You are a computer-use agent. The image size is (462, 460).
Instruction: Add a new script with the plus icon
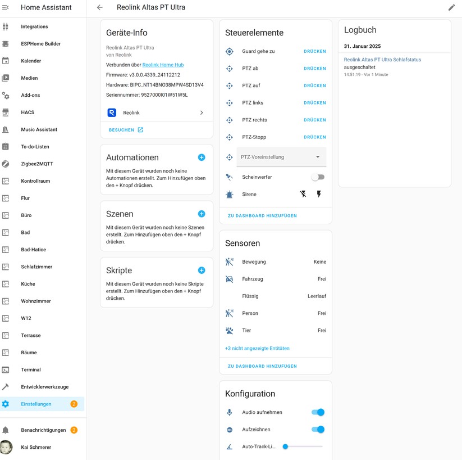tap(202, 270)
